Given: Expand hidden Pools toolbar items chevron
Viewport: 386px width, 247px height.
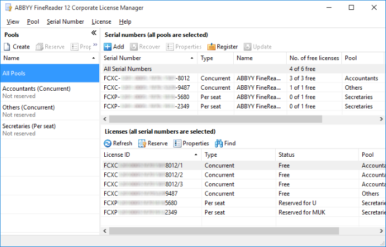Looking at the screenshot, I should [x=95, y=45].
